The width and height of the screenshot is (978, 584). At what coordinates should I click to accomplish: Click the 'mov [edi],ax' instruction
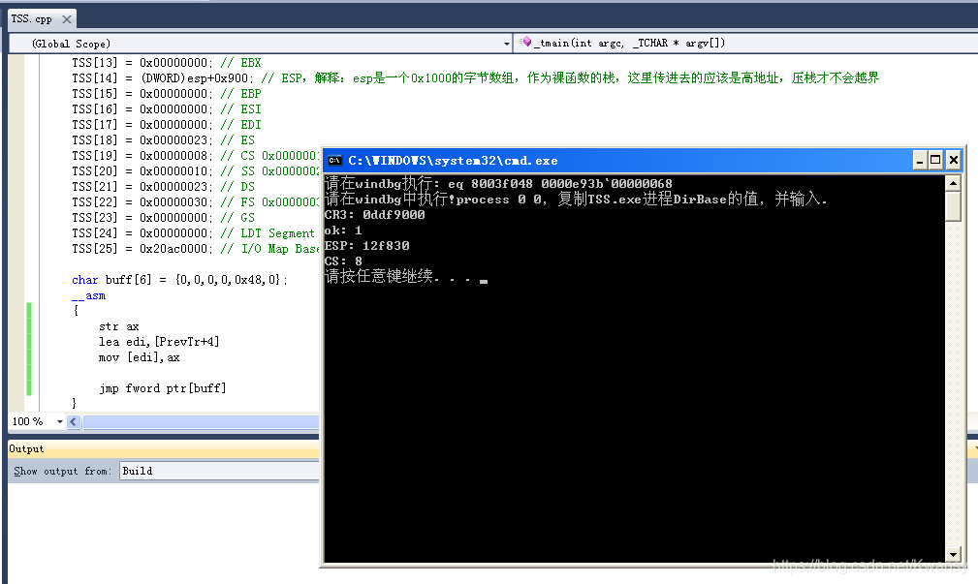(139, 357)
